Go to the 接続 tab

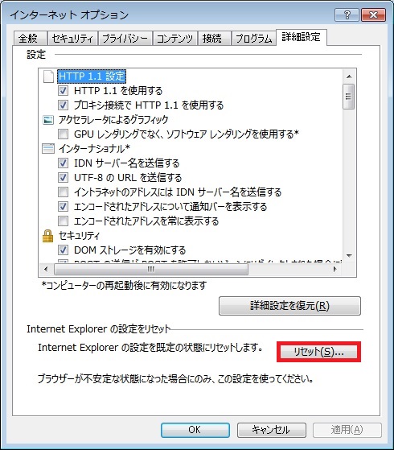(212, 38)
